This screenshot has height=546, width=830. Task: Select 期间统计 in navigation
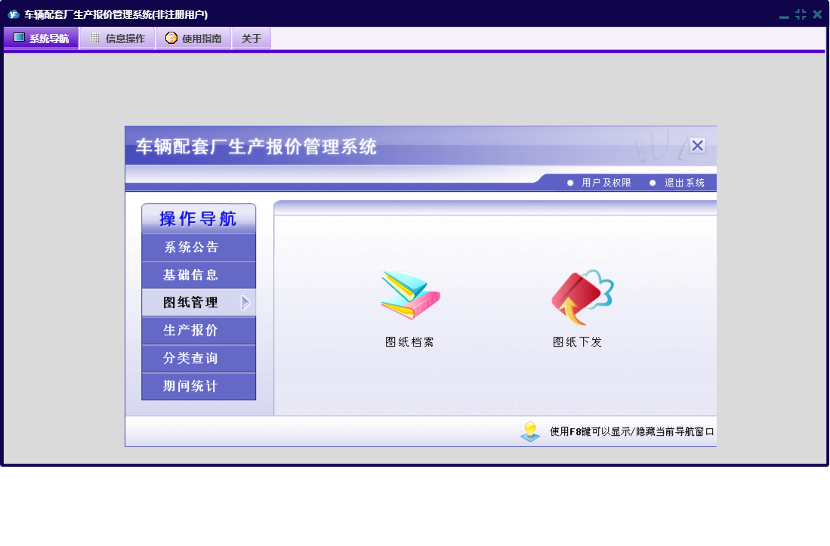pos(199,386)
